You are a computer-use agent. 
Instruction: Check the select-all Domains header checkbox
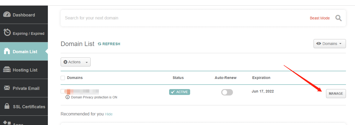coord(63,78)
